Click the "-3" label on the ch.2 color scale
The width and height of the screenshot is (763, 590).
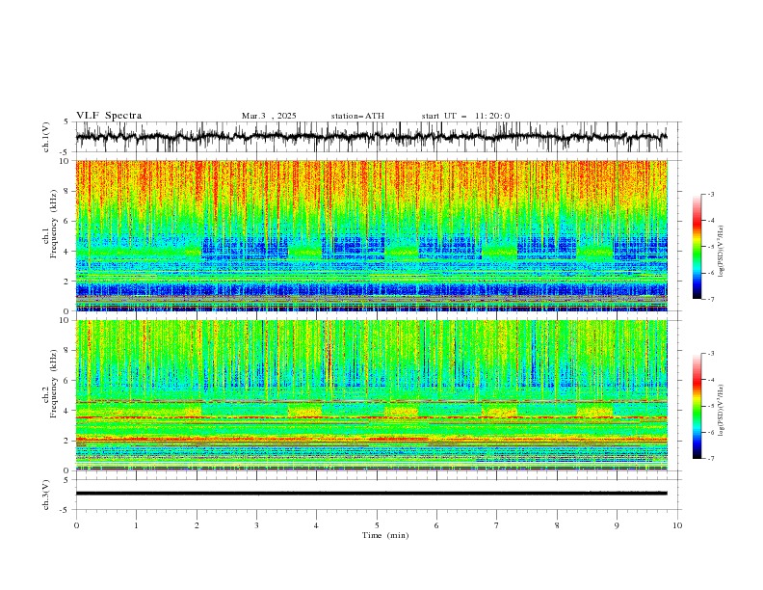[x=710, y=354]
